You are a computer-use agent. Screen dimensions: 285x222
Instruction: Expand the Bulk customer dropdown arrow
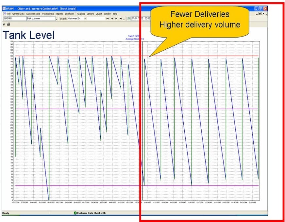click(57, 19)
